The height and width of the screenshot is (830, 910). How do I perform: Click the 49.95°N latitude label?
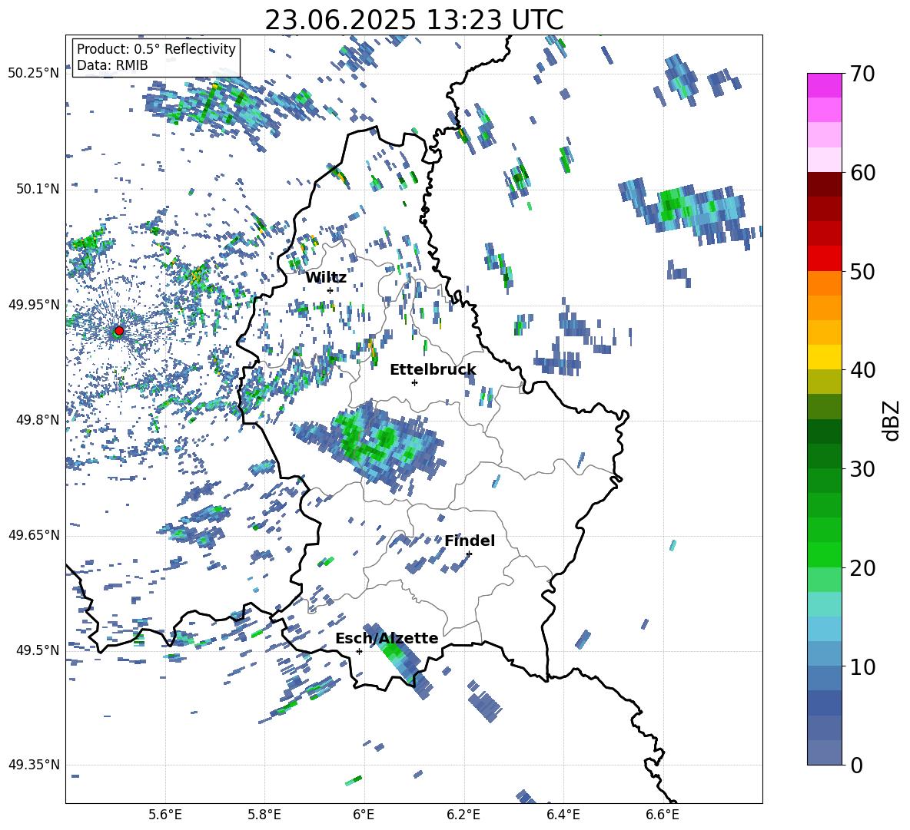click(x=34, y=304)
